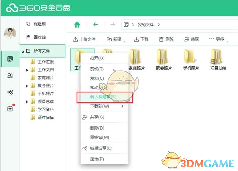
Task: Expand the 聚会照片 folder tree arrow
Action: (x=27, y=86)
